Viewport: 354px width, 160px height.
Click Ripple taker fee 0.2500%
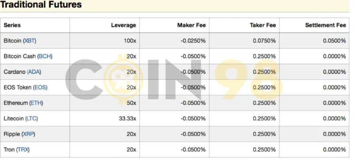tap(264, 134)
